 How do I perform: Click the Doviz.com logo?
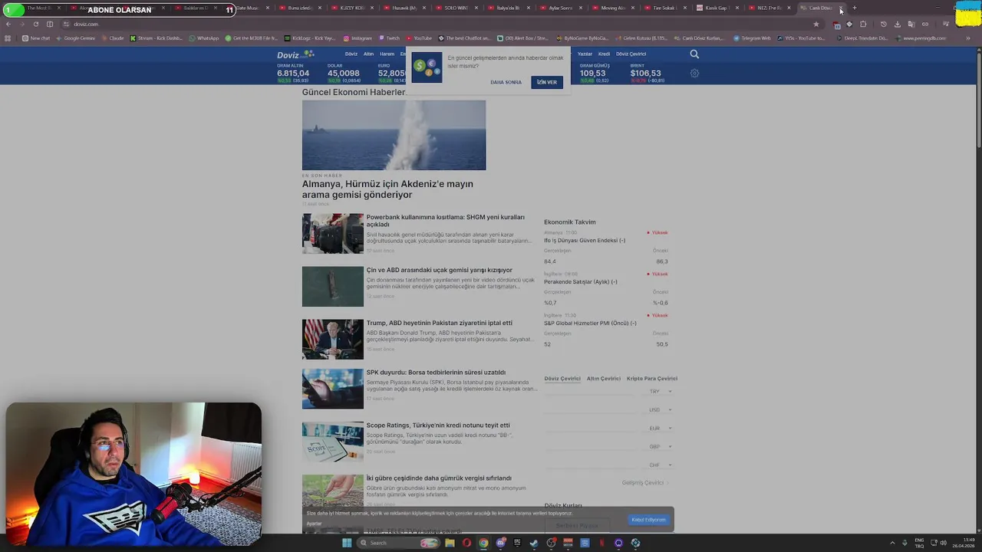[295, 54]
